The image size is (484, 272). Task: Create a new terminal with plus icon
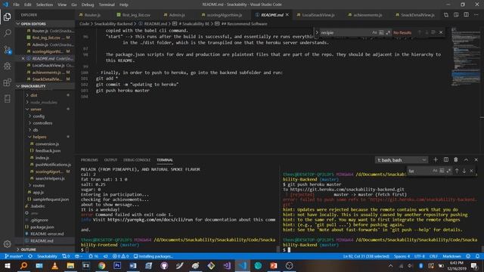(x=436, y=159)
